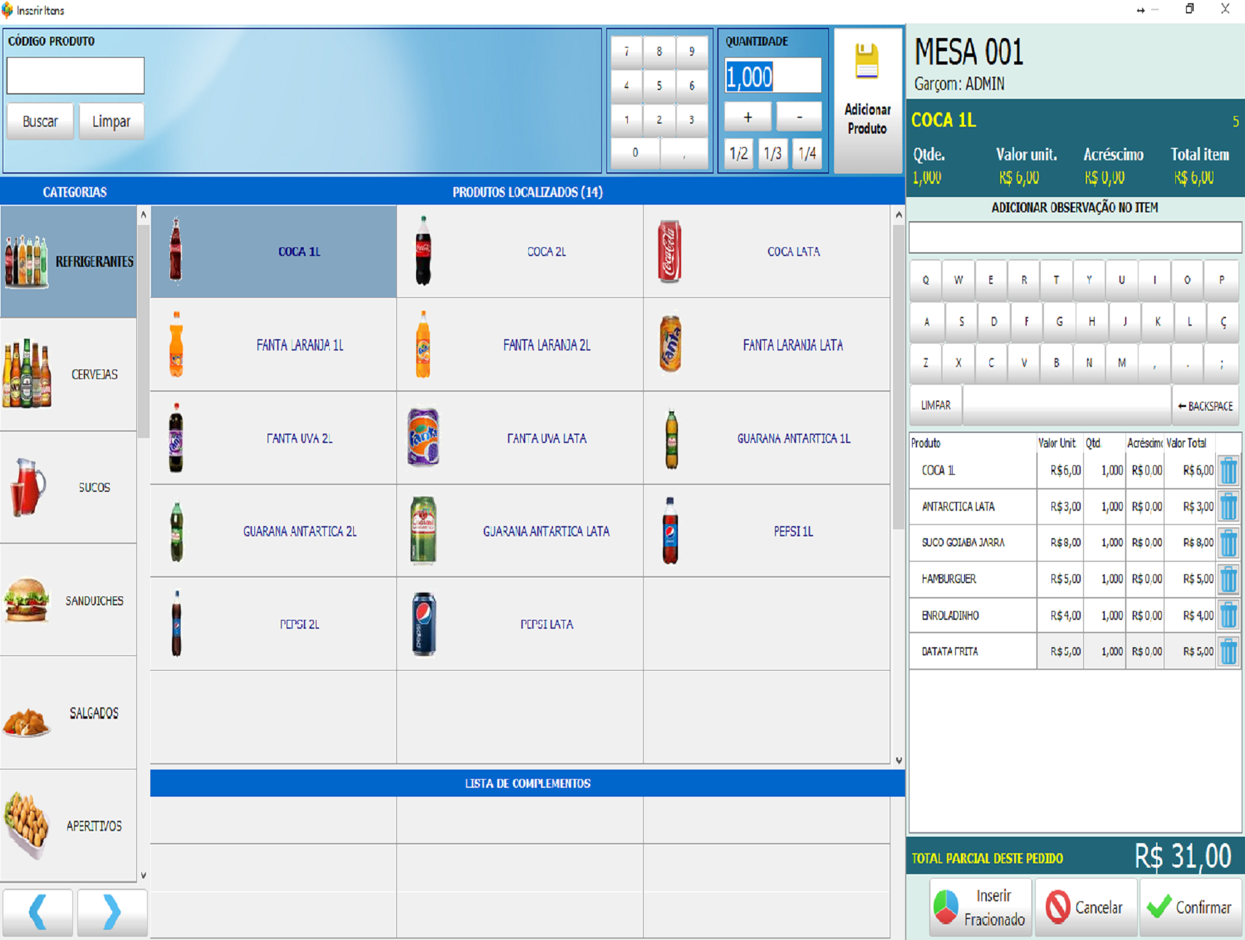Select the PEPSI LATA product
Image resolution: width=1245 pixels, height=940 pixels.
pos(519,624)
